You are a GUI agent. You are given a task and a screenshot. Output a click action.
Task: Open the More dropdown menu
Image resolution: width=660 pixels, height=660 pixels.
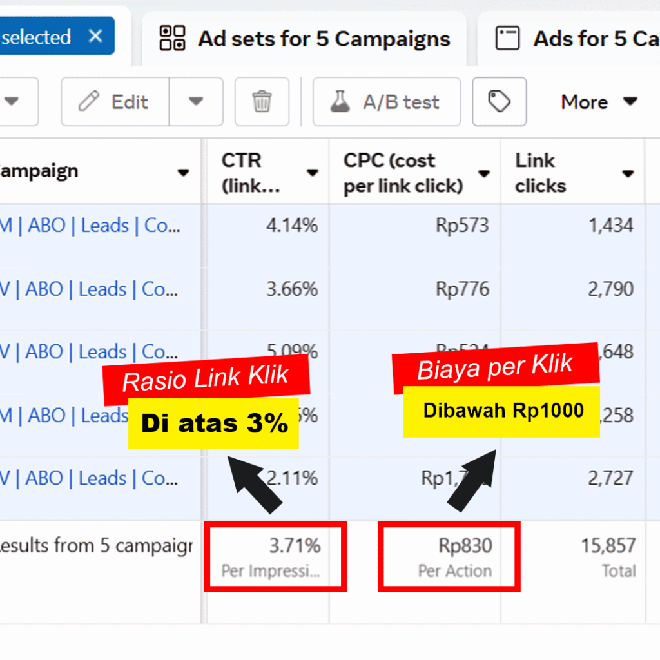[x=599, y=102]
